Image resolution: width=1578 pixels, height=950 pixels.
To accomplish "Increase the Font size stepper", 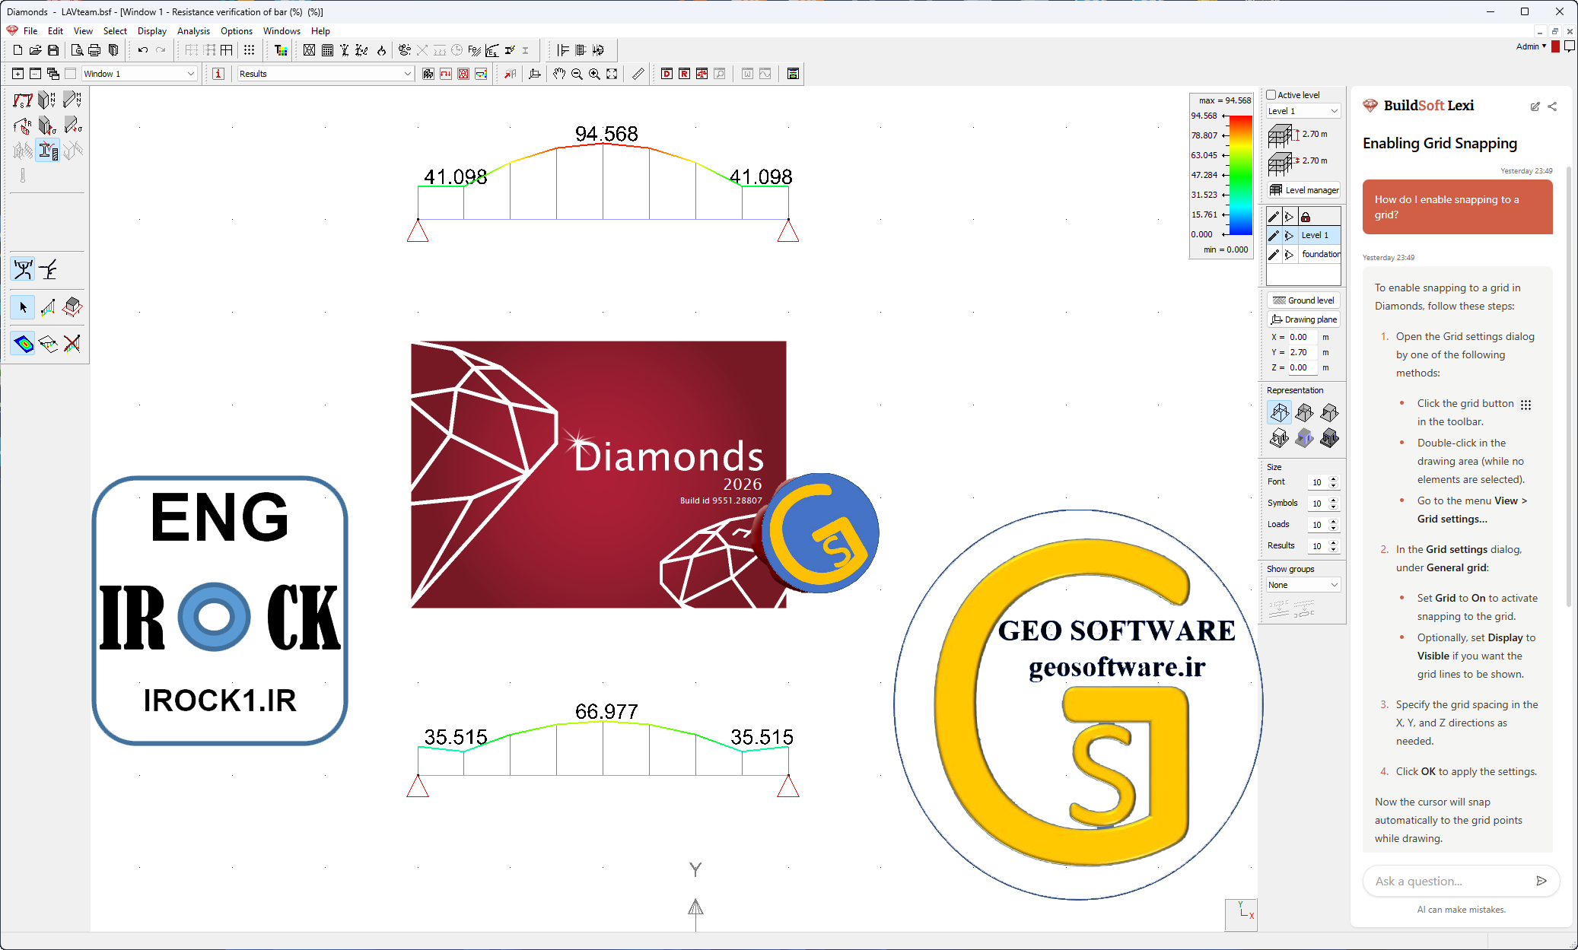I will pos(1333,479).
